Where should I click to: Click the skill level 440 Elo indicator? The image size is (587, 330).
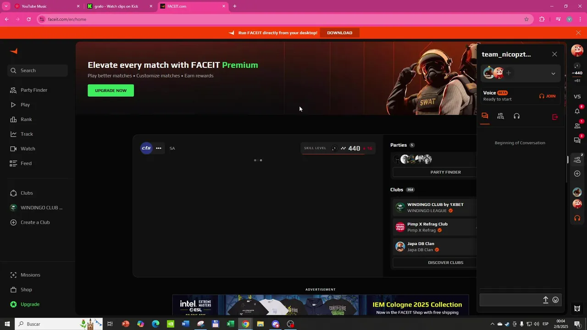(338, 148)
